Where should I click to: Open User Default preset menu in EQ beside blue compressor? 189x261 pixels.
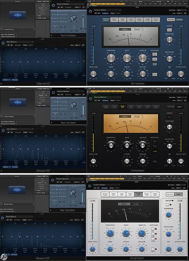(20, 42)
